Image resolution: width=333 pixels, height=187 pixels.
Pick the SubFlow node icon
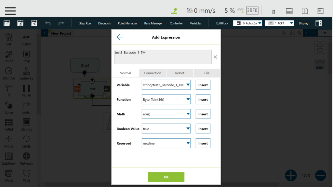pos(9,156)
